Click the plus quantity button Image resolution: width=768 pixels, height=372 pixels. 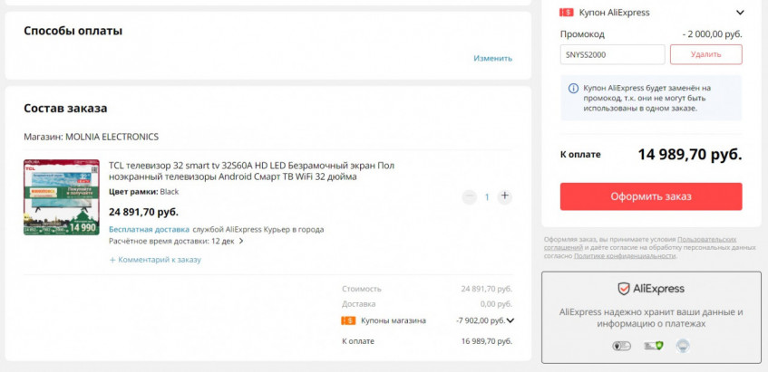[x=505, y=196]
